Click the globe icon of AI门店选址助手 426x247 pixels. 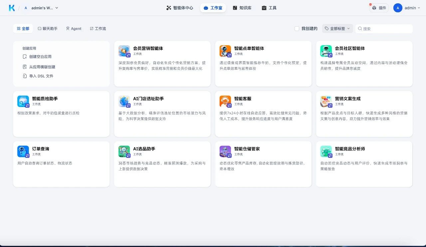click(x=123, y=101)
